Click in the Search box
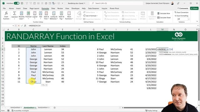The image size is (200, 112). [x=116, y=3]
